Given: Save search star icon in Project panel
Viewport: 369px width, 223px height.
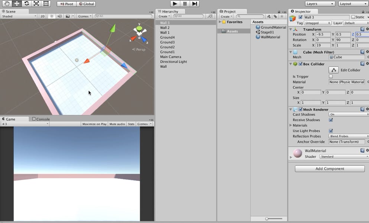Looking at the screenshot, I should click(282, 16).
